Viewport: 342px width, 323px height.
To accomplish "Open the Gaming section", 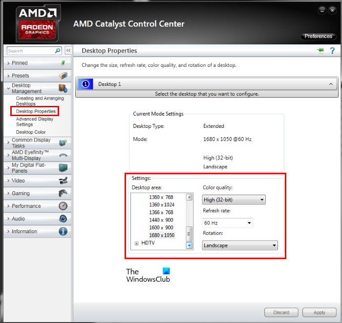I will 37,193.
